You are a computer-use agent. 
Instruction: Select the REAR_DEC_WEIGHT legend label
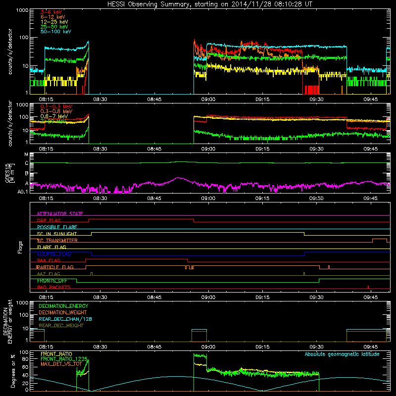(61, 326)
